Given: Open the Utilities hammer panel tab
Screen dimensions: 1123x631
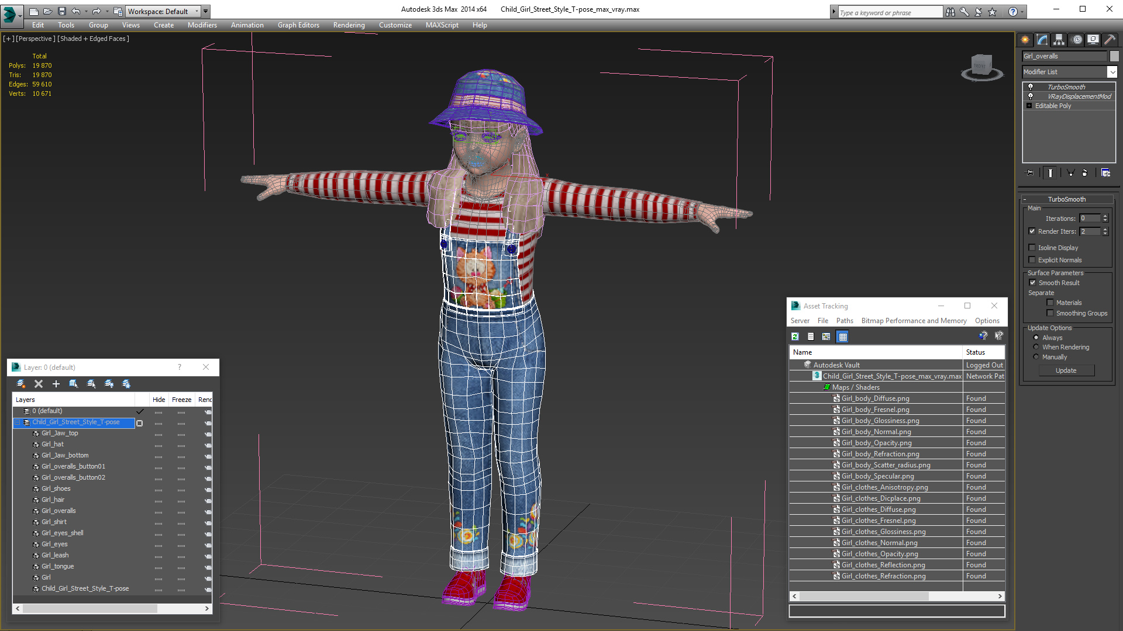Looking at the screenshot, I should click(x=1110, y=40).
